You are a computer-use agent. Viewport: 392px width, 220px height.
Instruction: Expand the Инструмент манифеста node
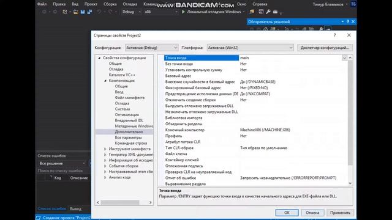tap(105, 149)
